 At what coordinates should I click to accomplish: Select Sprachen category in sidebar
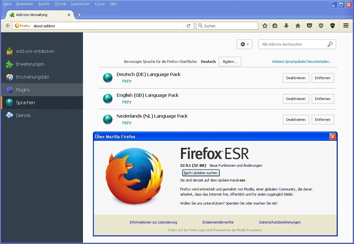tap(42, 103)
